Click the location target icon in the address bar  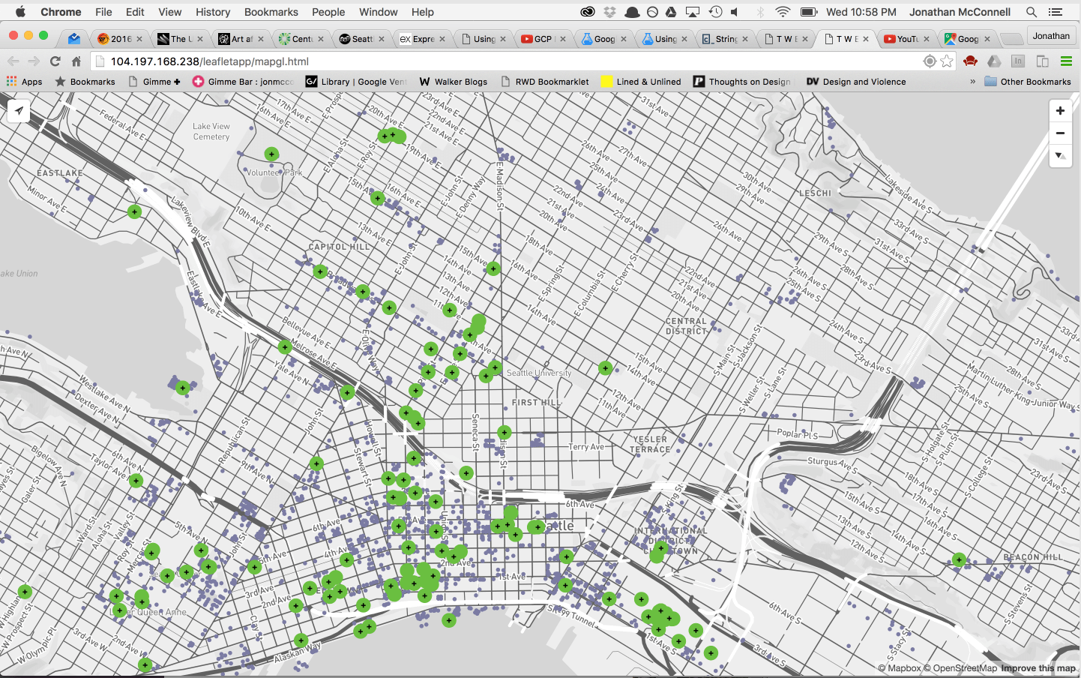930,61
